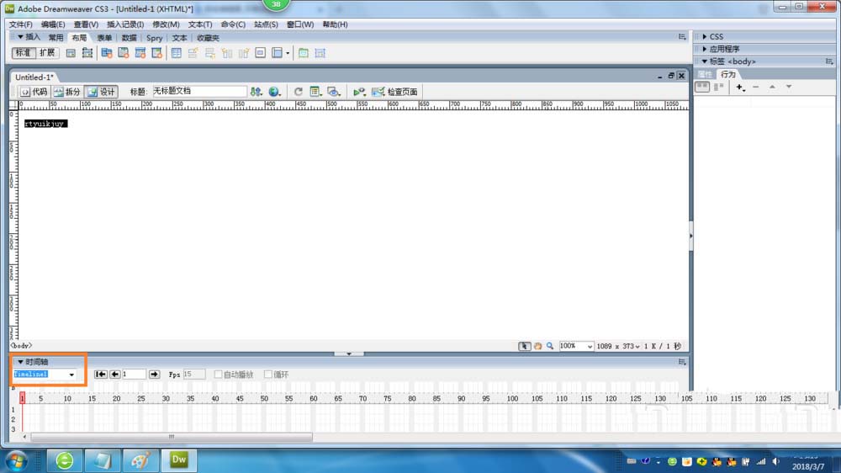Click the red playhead at frame 1

point(22,398)
